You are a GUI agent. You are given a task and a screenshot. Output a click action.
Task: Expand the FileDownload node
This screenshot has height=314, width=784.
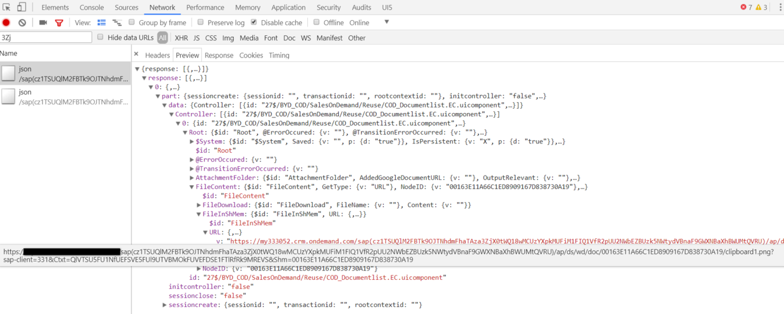point(199,205)
